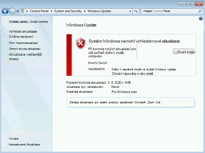Open View historie aktualizací
This screenshot has width=205, height=153.
pyautogui.click(x=23, y=43)
